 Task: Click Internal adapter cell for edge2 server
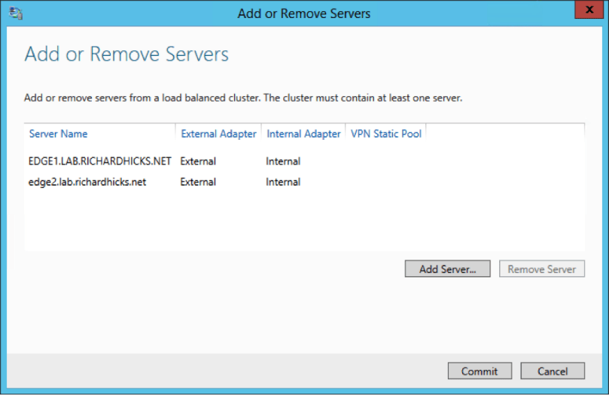point(283,182)
